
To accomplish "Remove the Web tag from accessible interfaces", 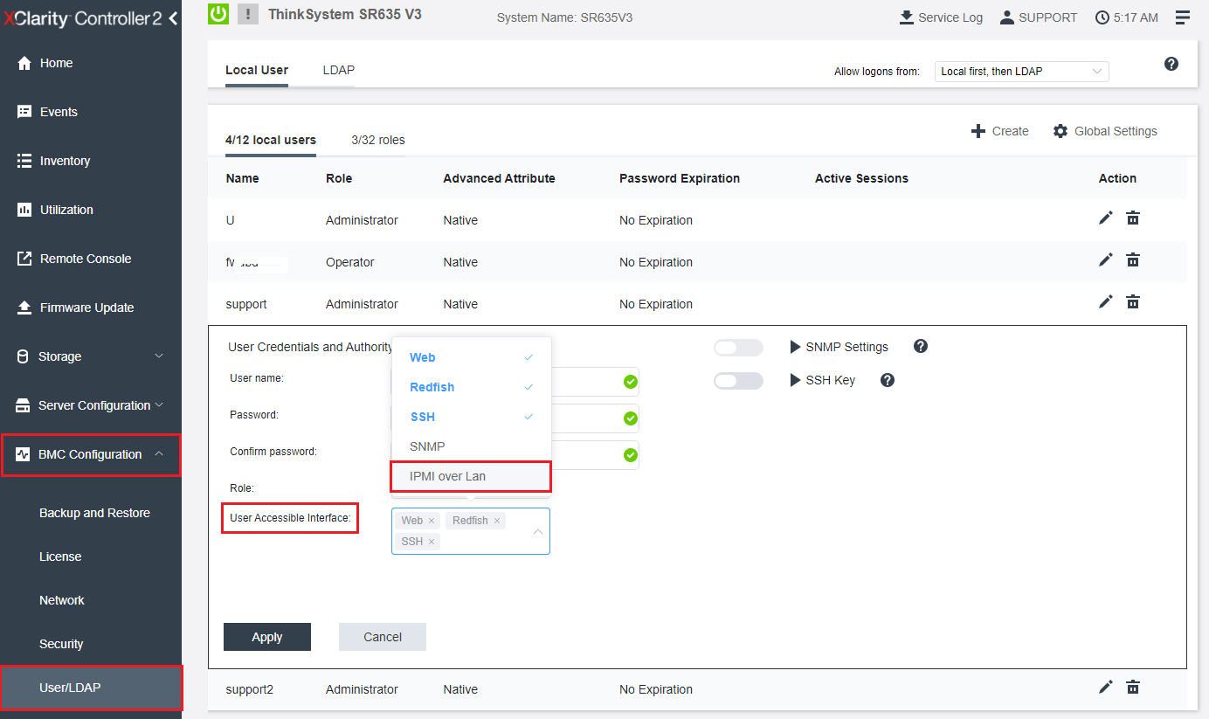I will coord(432,521).
